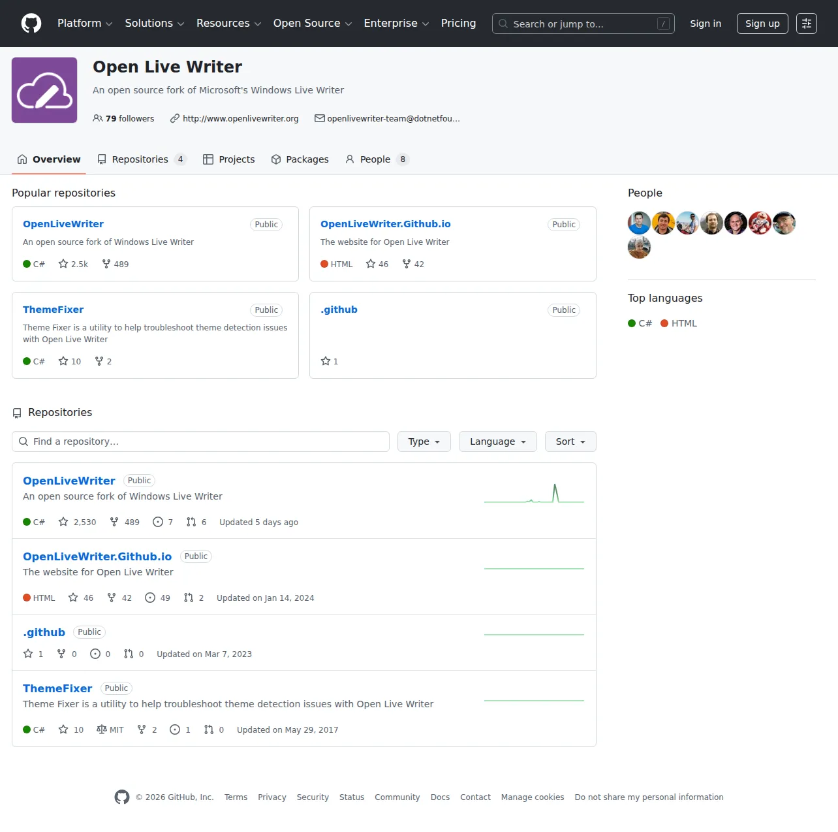
Task: Open pull requests of the .github repository row
Action: (x=134, y=654)
